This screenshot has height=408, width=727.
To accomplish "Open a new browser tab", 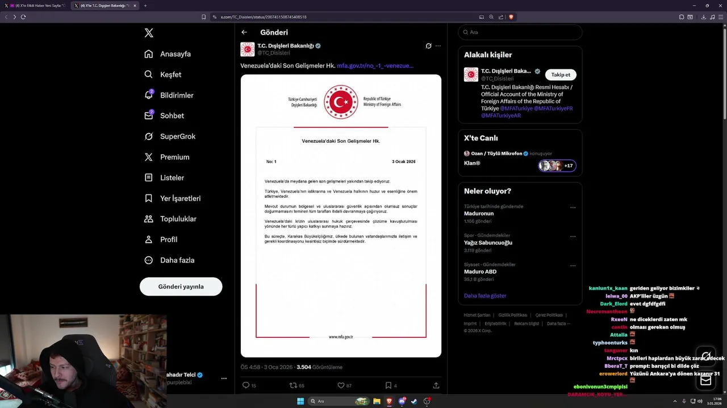I will [x=145, y=6].
